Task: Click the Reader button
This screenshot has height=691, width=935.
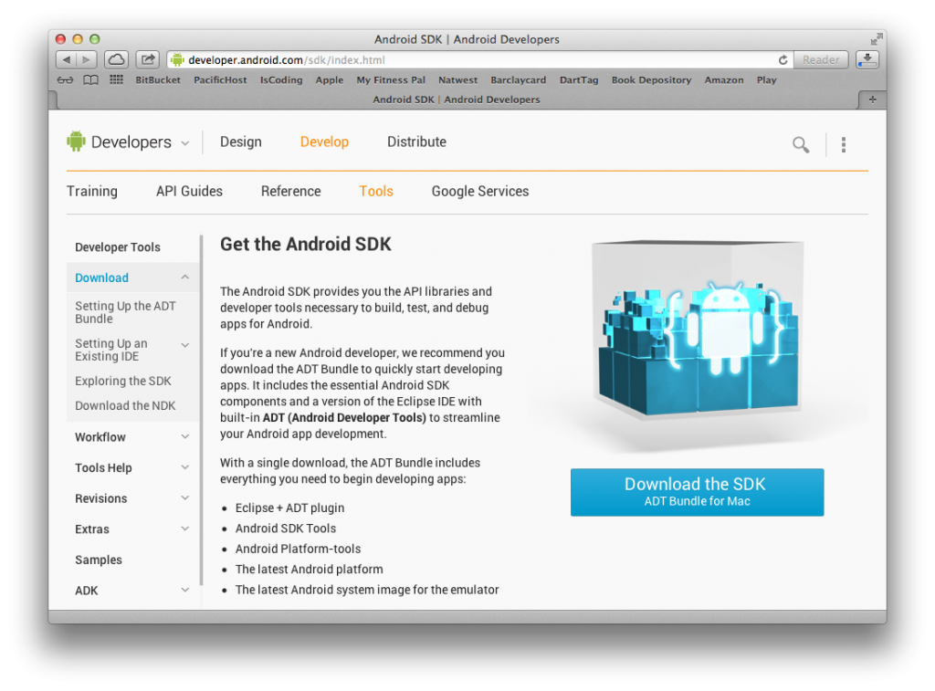Action: pos(821,59)
